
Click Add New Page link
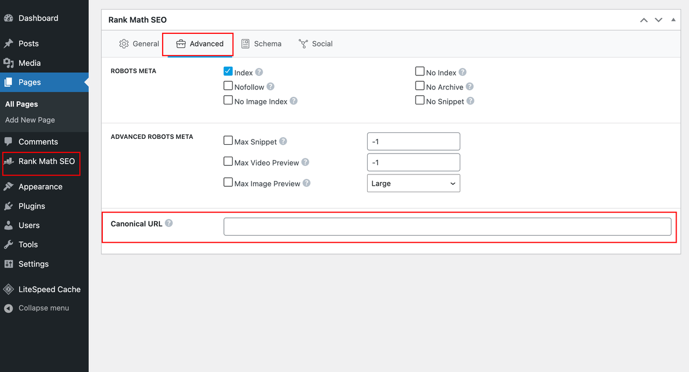[30, 120]
